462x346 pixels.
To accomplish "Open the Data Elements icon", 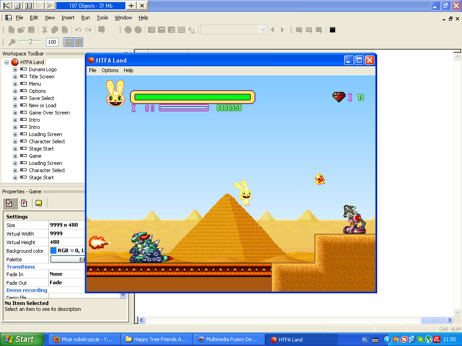I will coord(191,30).
